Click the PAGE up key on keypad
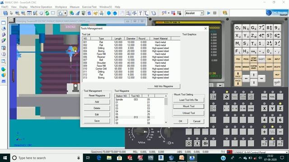Screen dimensions: 289x162 (238, 75)
